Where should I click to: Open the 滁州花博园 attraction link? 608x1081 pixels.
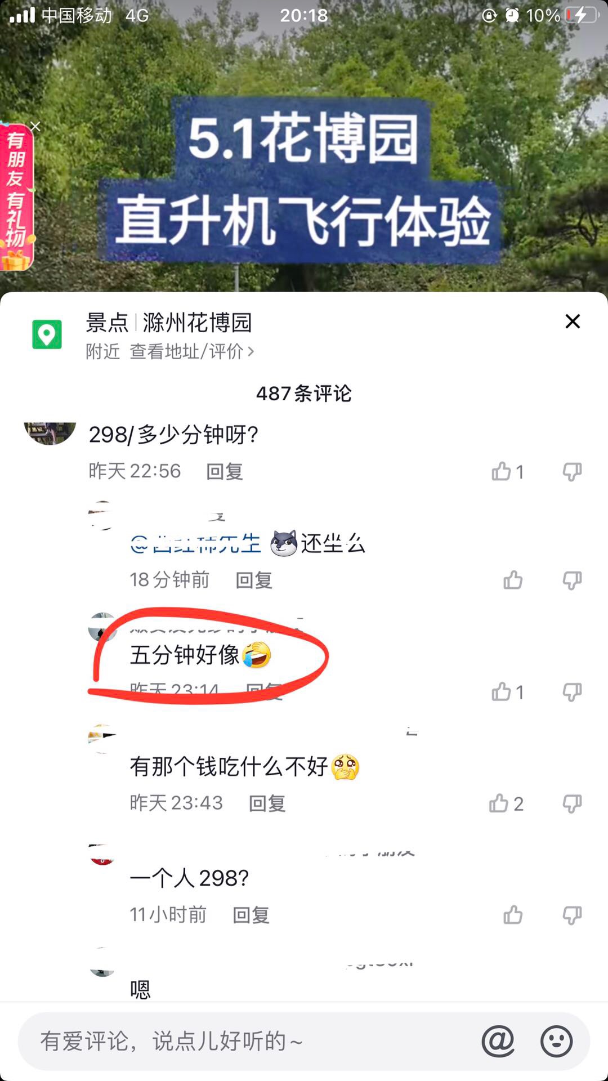[x=197, y=323]
